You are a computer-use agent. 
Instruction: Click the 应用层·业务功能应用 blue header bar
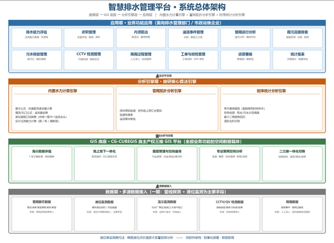click(167, 23)
